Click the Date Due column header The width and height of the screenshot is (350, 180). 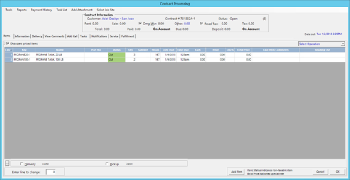point(168,50)
